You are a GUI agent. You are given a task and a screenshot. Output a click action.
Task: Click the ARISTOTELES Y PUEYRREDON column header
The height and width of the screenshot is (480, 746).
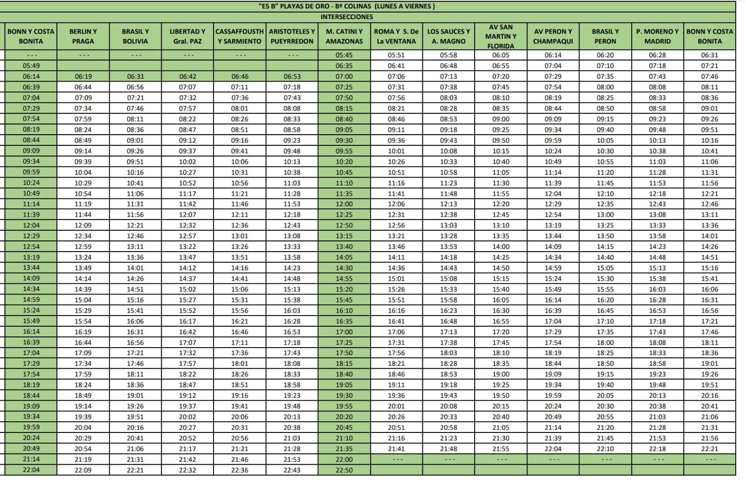pos(292,36)
